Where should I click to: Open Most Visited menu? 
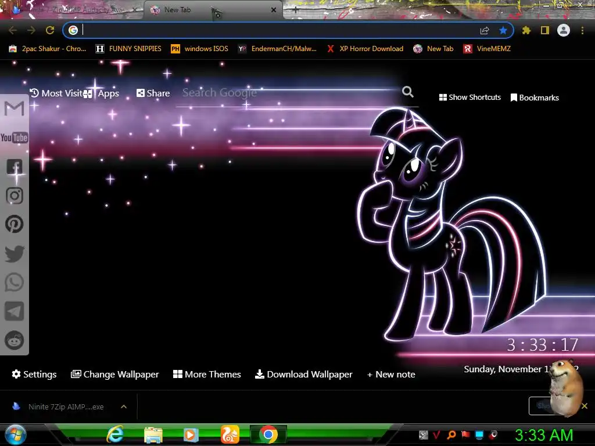pos(56,93)
